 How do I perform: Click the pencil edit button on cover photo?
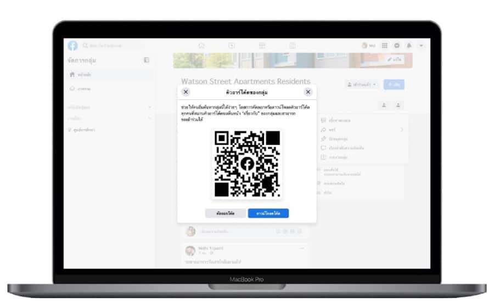[x=395, y=59]
